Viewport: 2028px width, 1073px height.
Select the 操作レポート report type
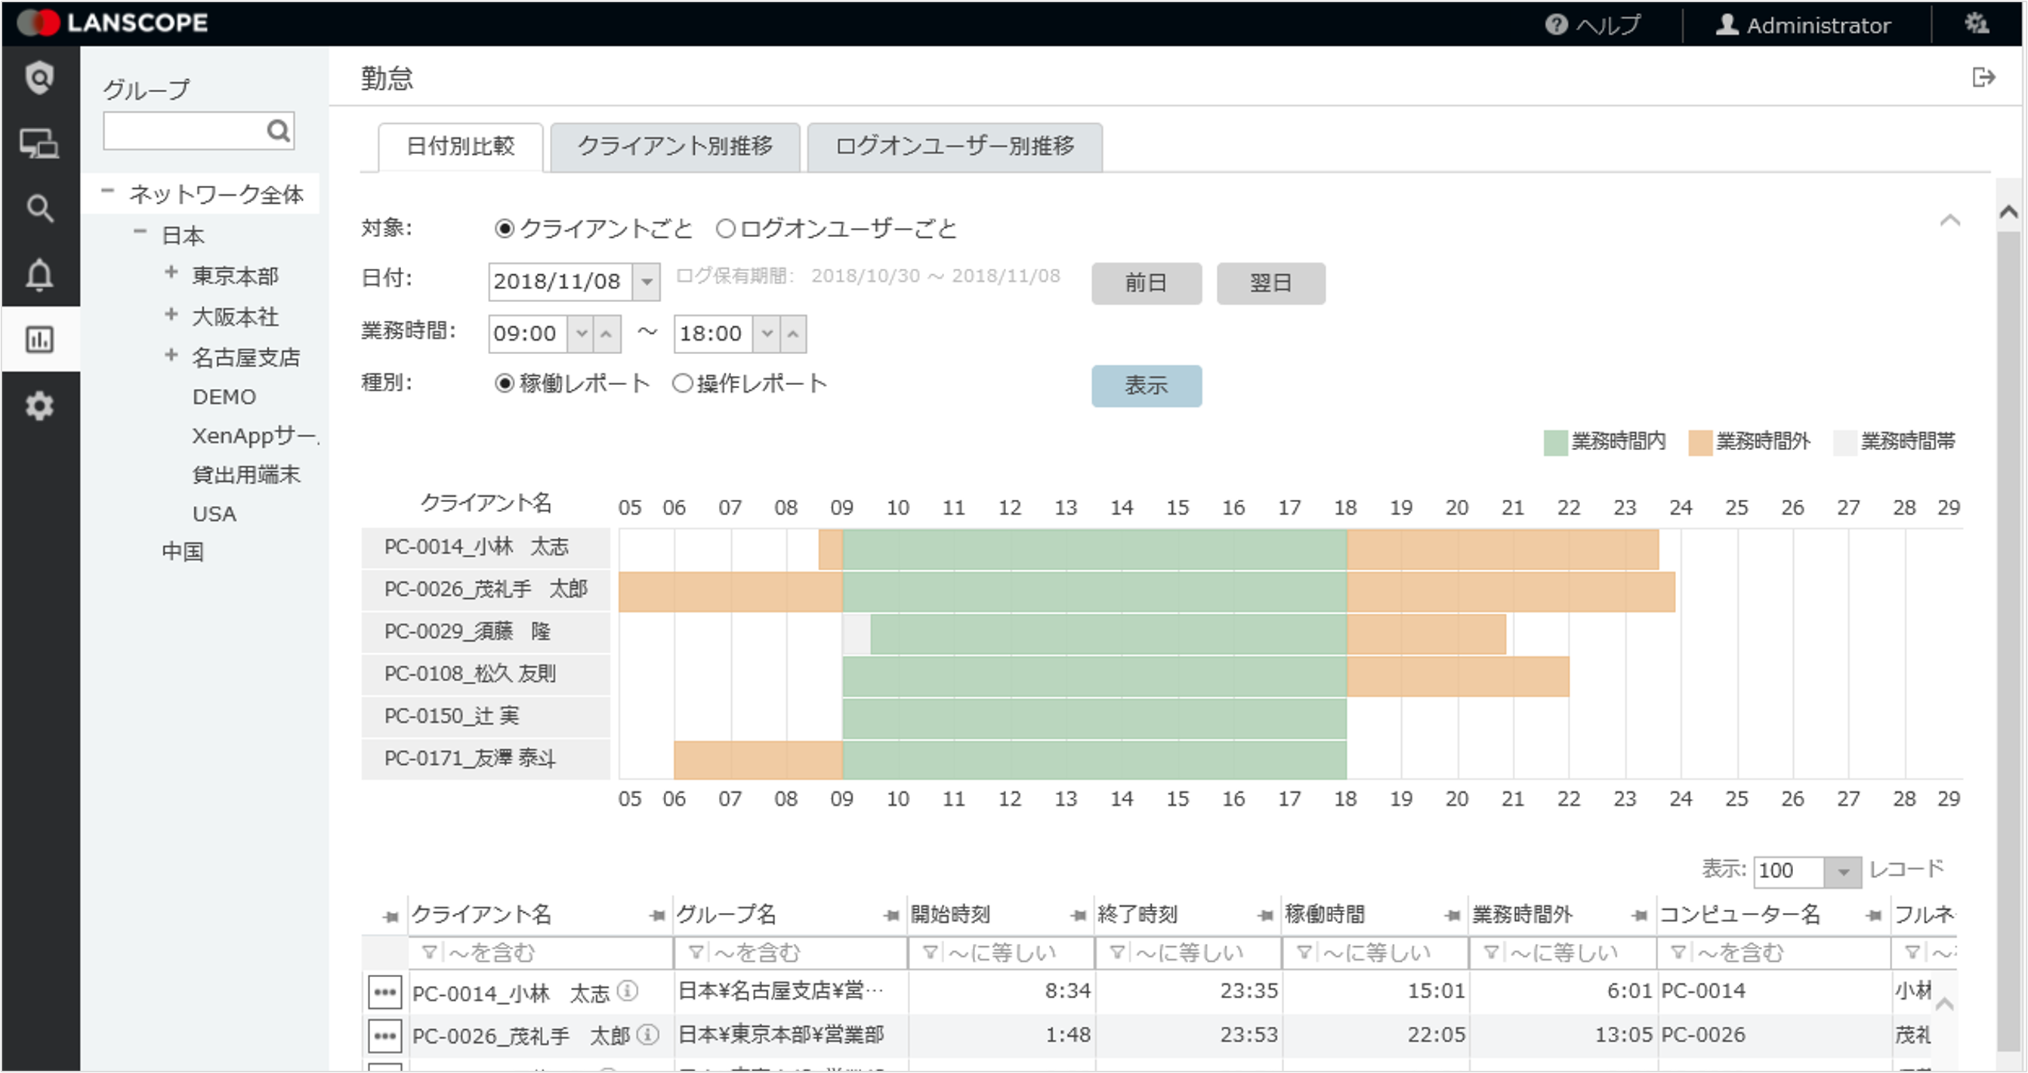point(682,384)
